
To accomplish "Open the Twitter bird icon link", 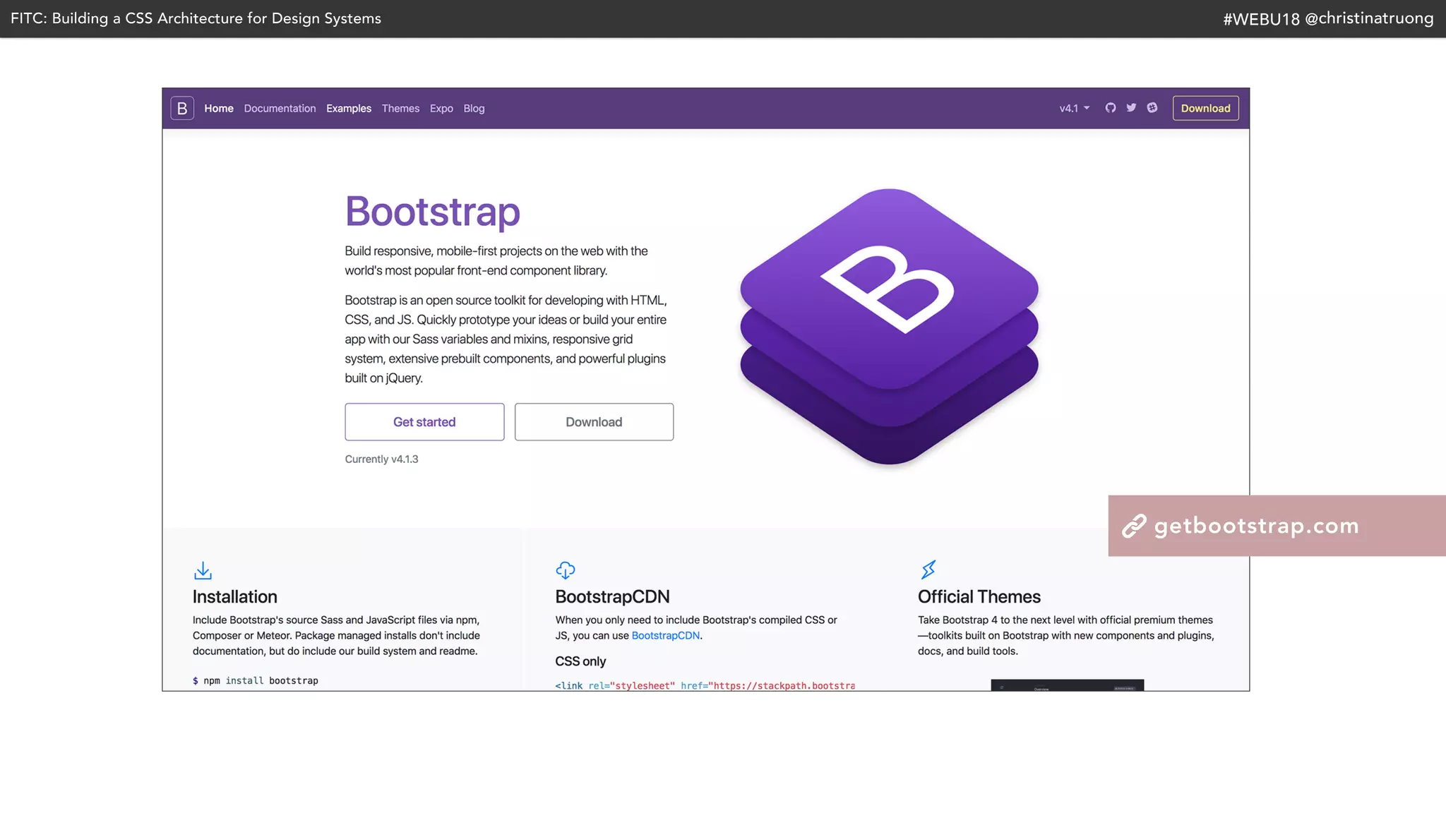I will pos(1131,108).
